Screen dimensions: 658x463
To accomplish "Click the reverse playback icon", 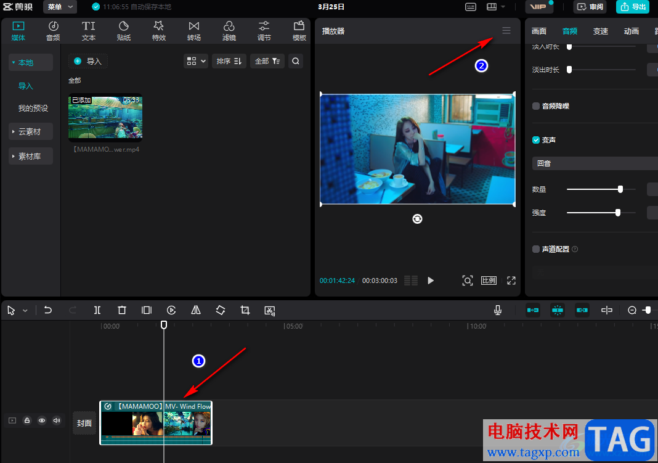I will pyautogui.click(x=171, y=310).
